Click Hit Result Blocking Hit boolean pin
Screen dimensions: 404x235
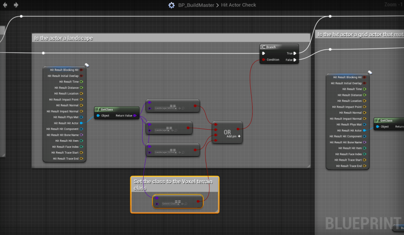click(81, 70)
